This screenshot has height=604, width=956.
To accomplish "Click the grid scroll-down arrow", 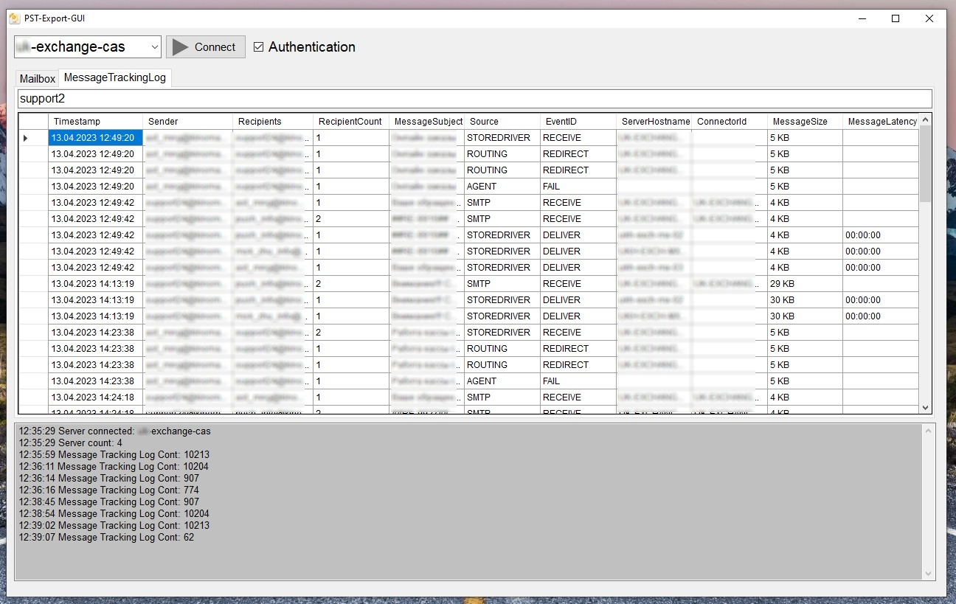I will click(925, 408).
